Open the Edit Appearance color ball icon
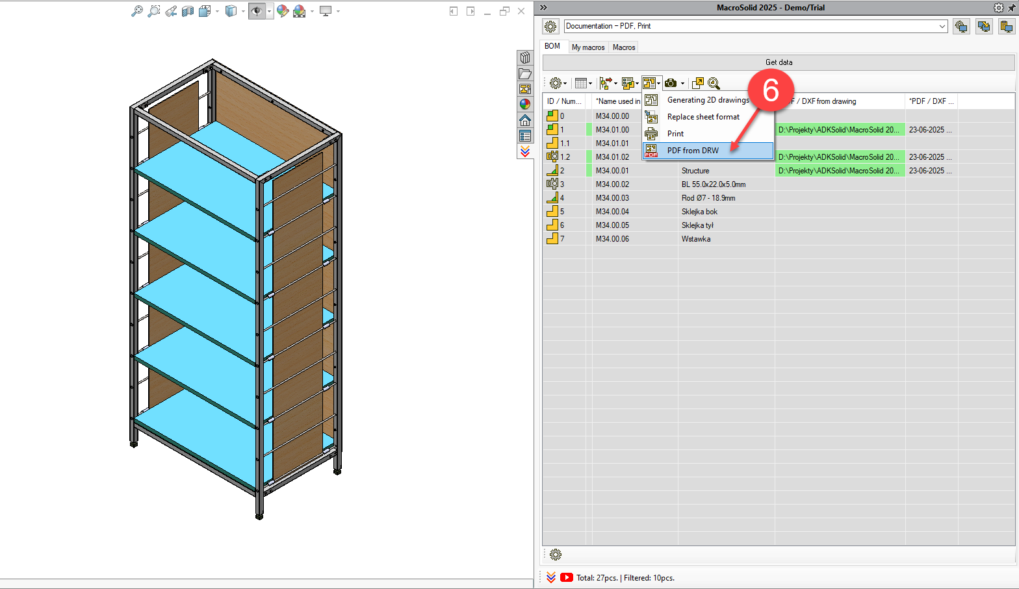The image size is (1019, 589). (x=283, y=11)
